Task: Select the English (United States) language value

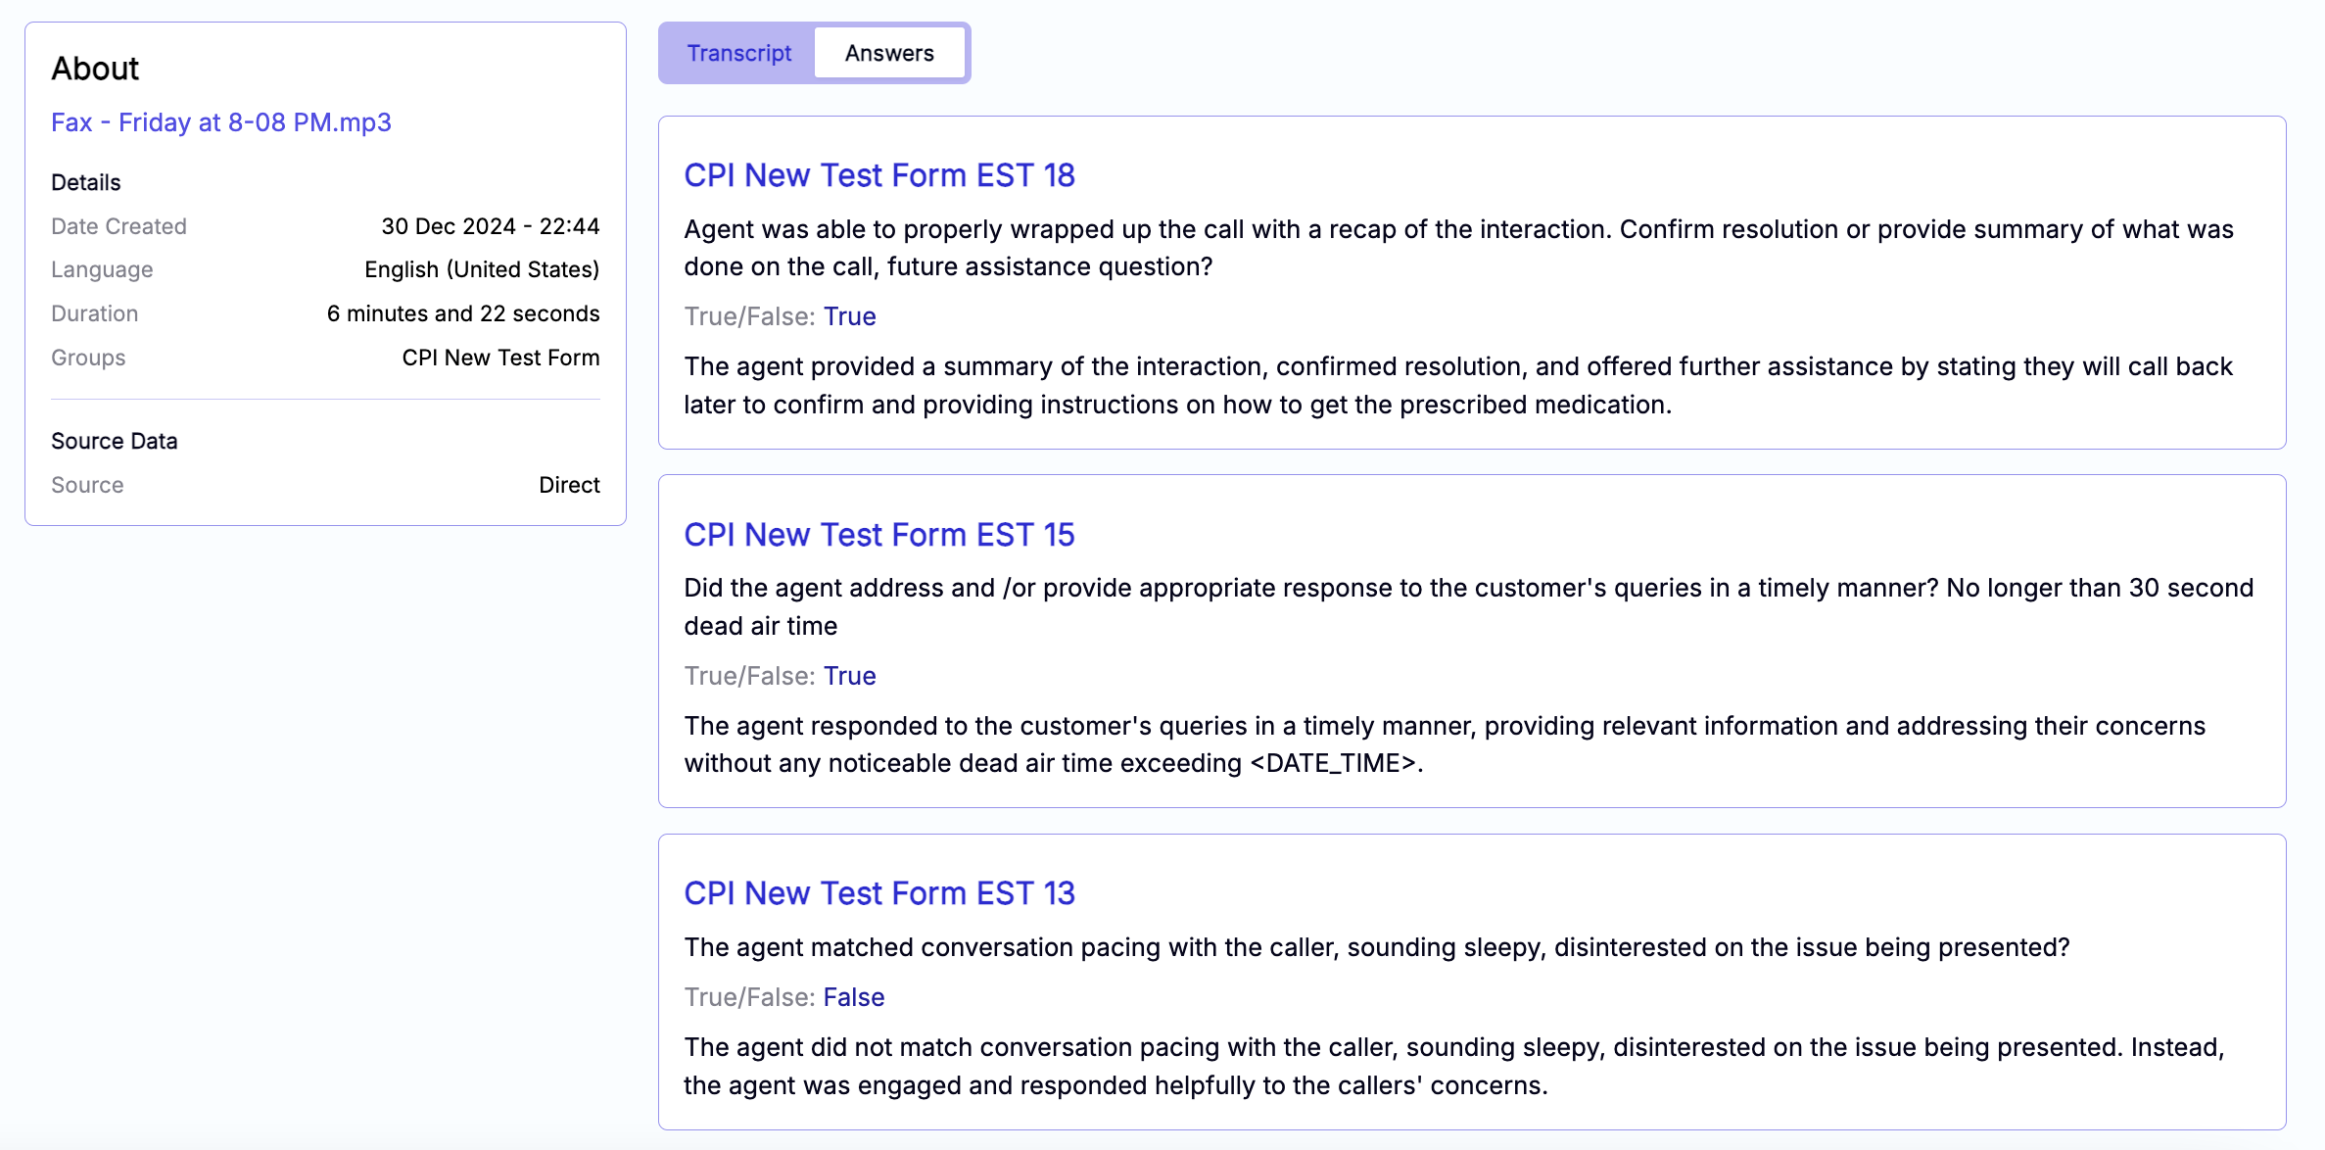Action: pyautogui.click(x=481, y=268)
